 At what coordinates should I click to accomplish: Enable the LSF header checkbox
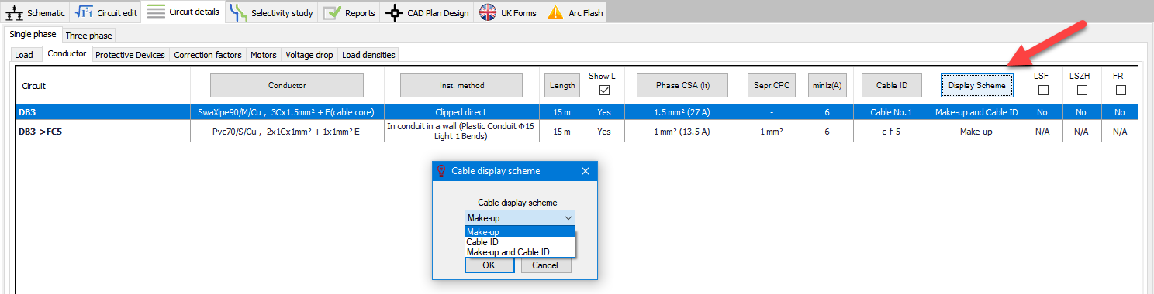coord(1043,90)
